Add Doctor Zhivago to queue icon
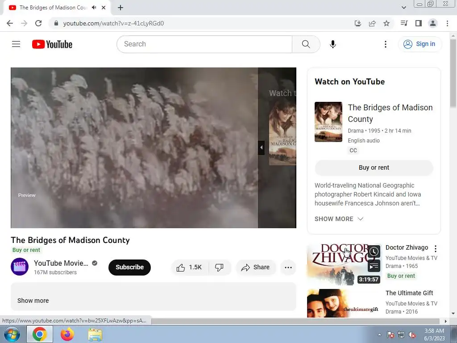This screenshot has width=457, height=343. tap(374, 266)
